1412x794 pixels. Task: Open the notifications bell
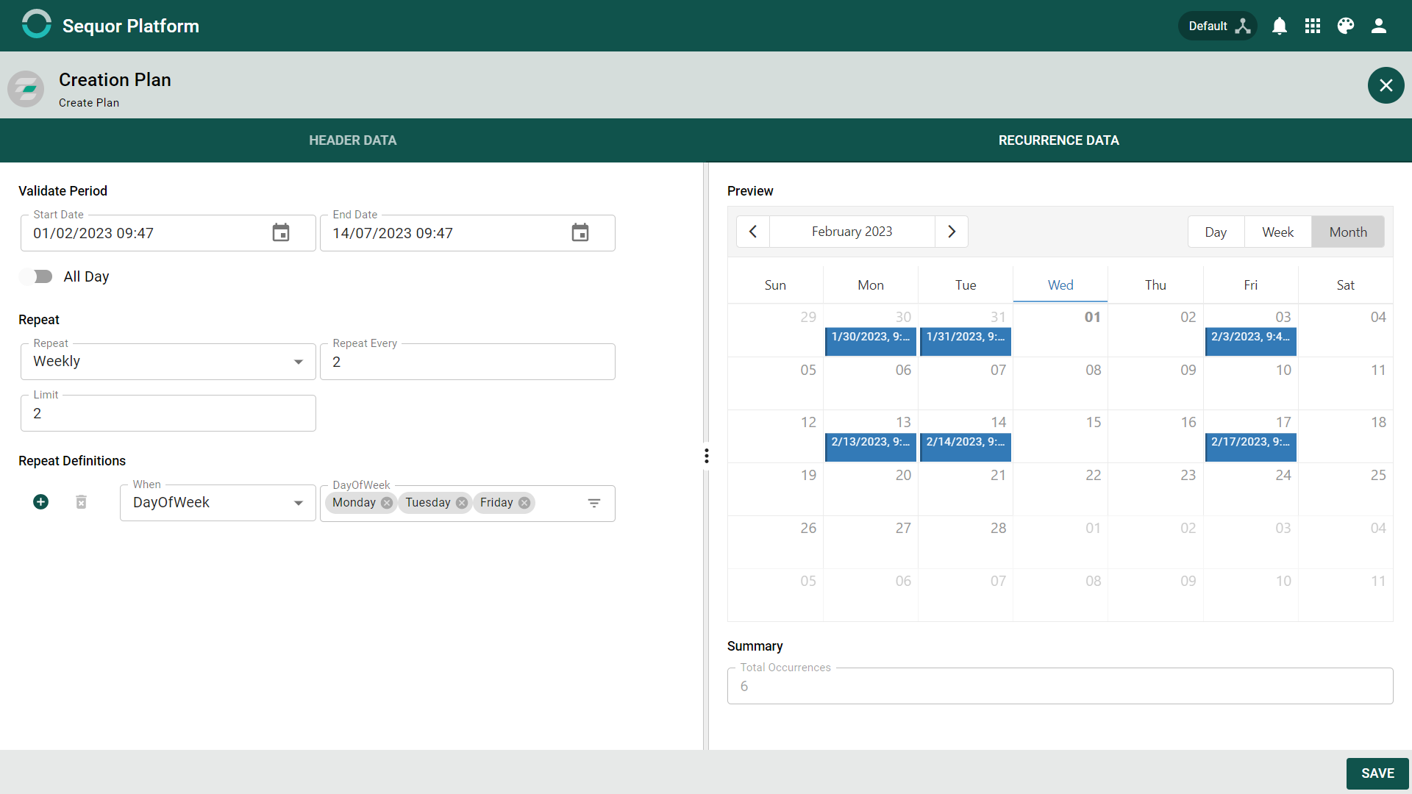click(1280, 26)
